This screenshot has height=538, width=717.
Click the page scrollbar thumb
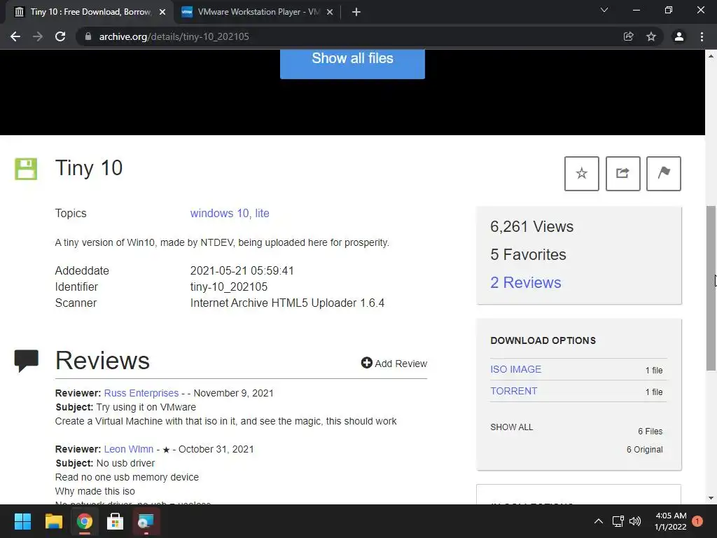(711, 288)
